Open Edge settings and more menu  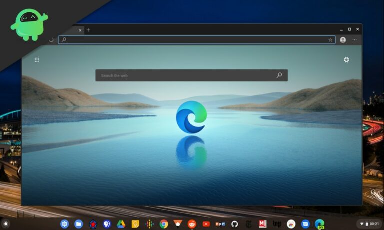click(354, 40)
